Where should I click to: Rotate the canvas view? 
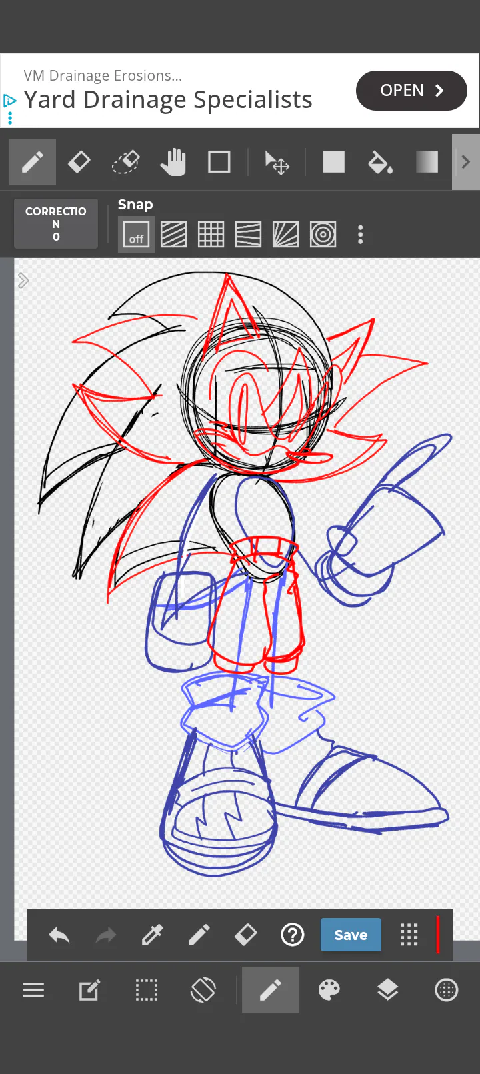[203, 991]
